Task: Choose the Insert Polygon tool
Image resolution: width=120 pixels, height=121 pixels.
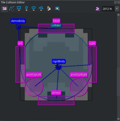Action: tap(41, 8)
